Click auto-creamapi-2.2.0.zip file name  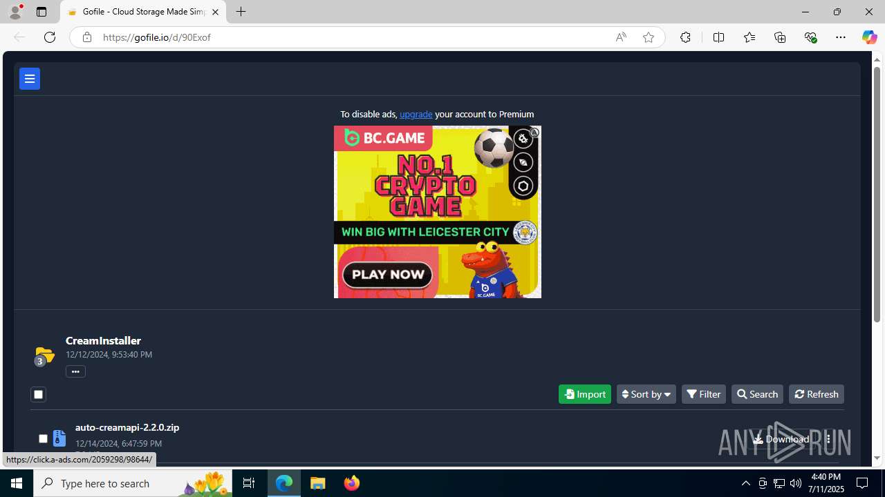click(x=127, y=427)
